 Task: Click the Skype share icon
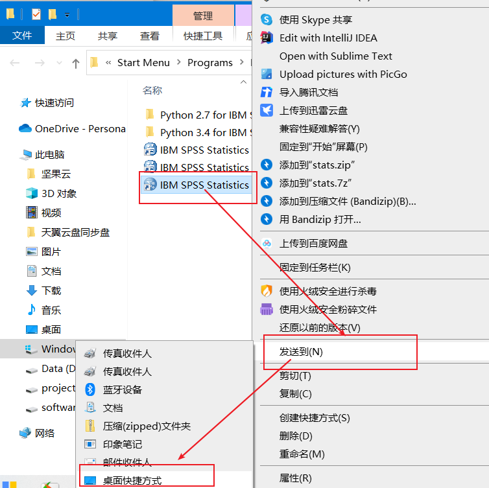tap(267, 19)
